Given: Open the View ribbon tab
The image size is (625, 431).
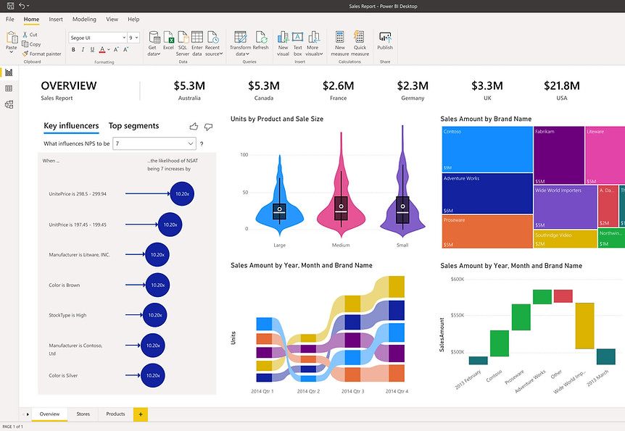Looking at the screenshot, I should [x=112, y=19].
